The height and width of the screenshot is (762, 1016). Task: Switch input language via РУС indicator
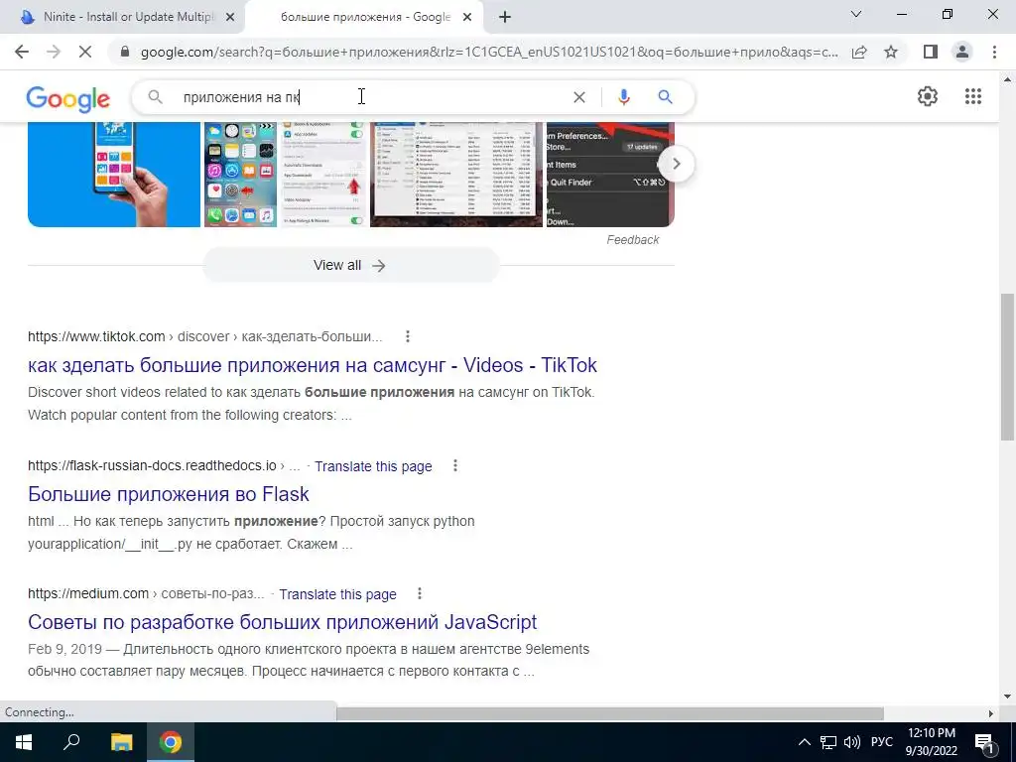pyautogui.click(x=881, y=742)
